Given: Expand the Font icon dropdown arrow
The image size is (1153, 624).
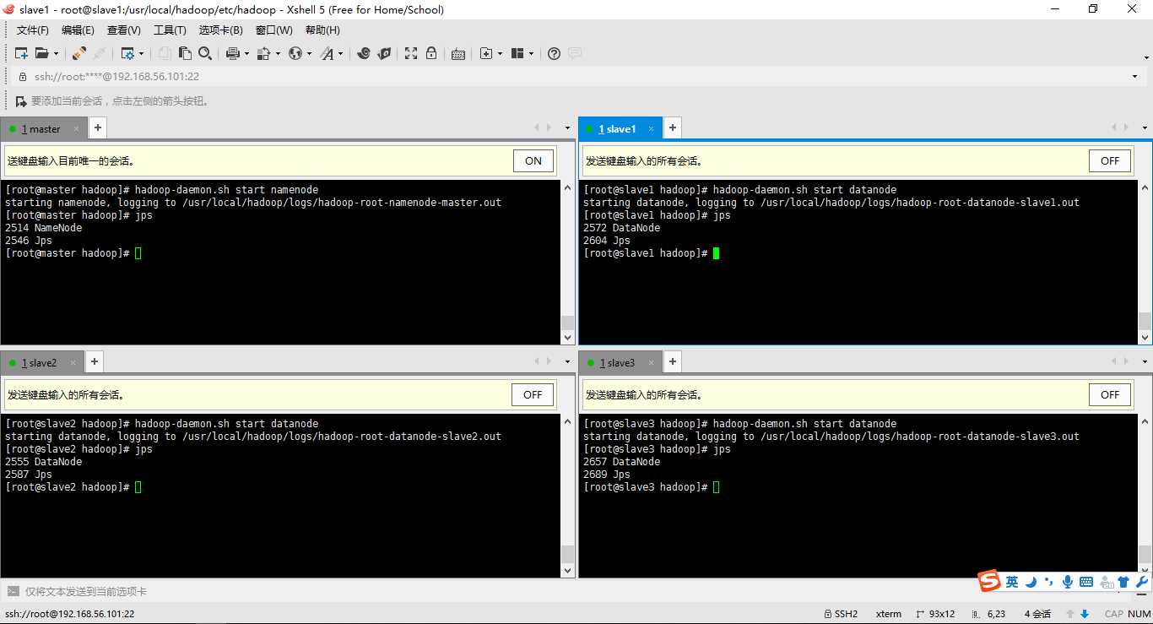Looking at the screenshot, I should 340,53.
